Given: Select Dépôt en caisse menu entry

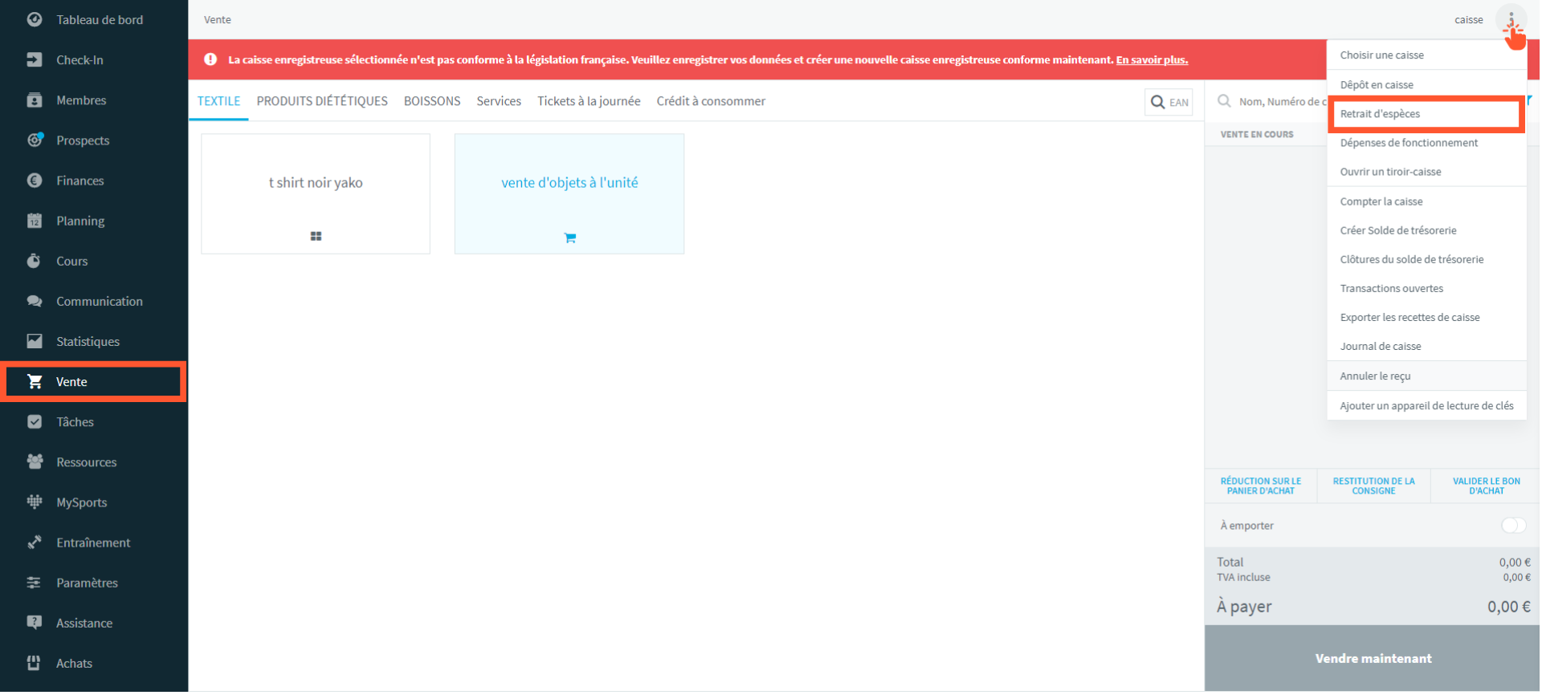Looking at the screenshot, I should coord(1426,84).
